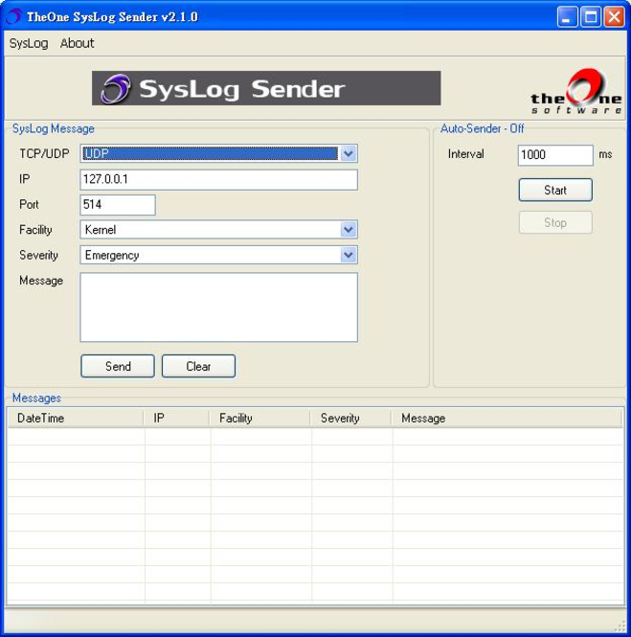Open the SysLog menu
Image resolution: width=631 pixels, height=637 pixels.
pyautogui.click(x=29, y=43)
